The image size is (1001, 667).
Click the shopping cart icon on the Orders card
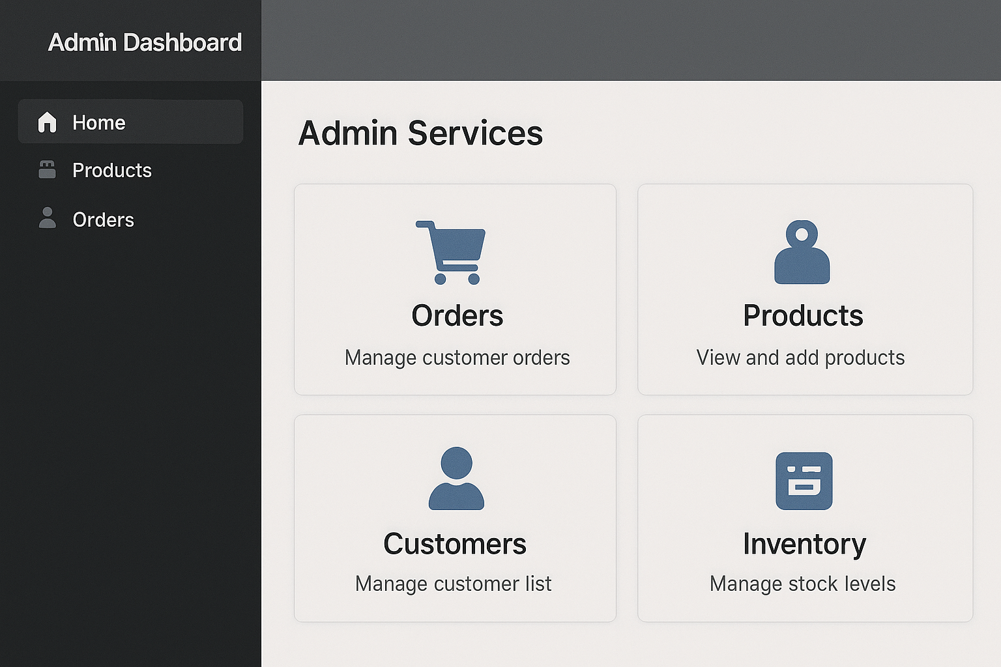tap(452, 252)
